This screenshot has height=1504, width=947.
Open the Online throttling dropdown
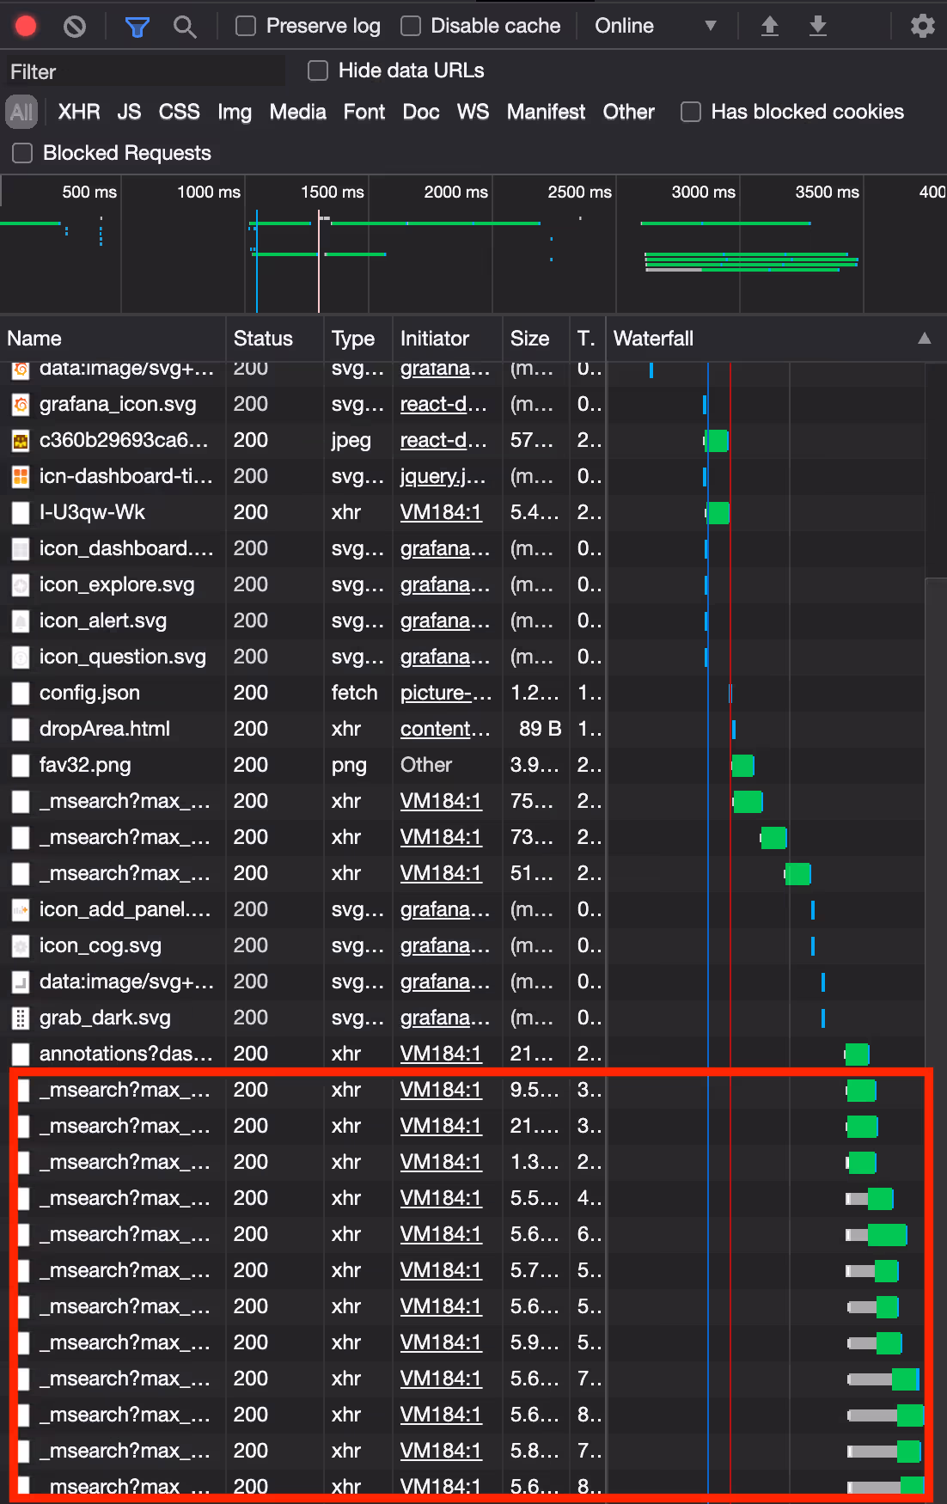(x=656, y=27)
